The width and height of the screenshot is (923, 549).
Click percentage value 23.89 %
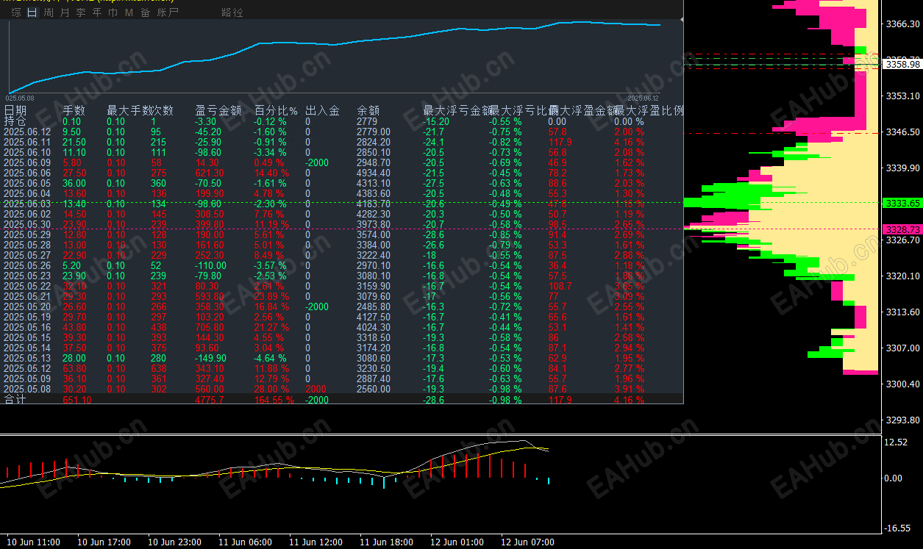[271, 296]
